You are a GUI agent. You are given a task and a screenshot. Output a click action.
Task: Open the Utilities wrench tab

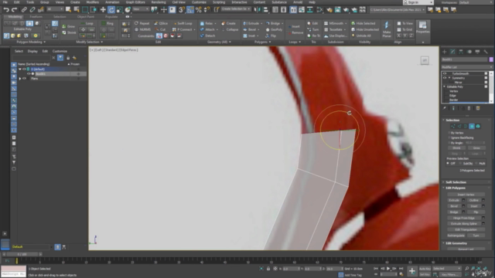coord(486,52)
